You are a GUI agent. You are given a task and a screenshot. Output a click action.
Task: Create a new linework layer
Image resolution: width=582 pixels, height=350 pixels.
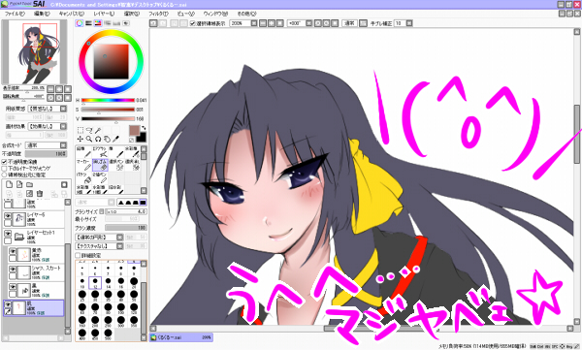click(x=19, y=184)
